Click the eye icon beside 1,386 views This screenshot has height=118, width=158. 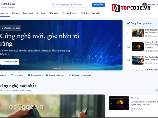(146, 51)
